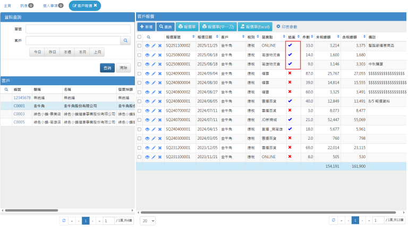This screenshot has width=408, height=227.
Task: Switch to the 主頁 tab
Action: coord(7,5)
